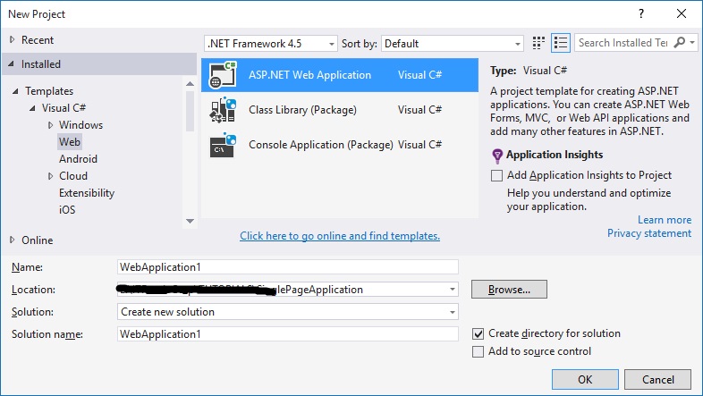Switch to medium icons list view
The height and width of the screenshot is (396, 703).
561,43
